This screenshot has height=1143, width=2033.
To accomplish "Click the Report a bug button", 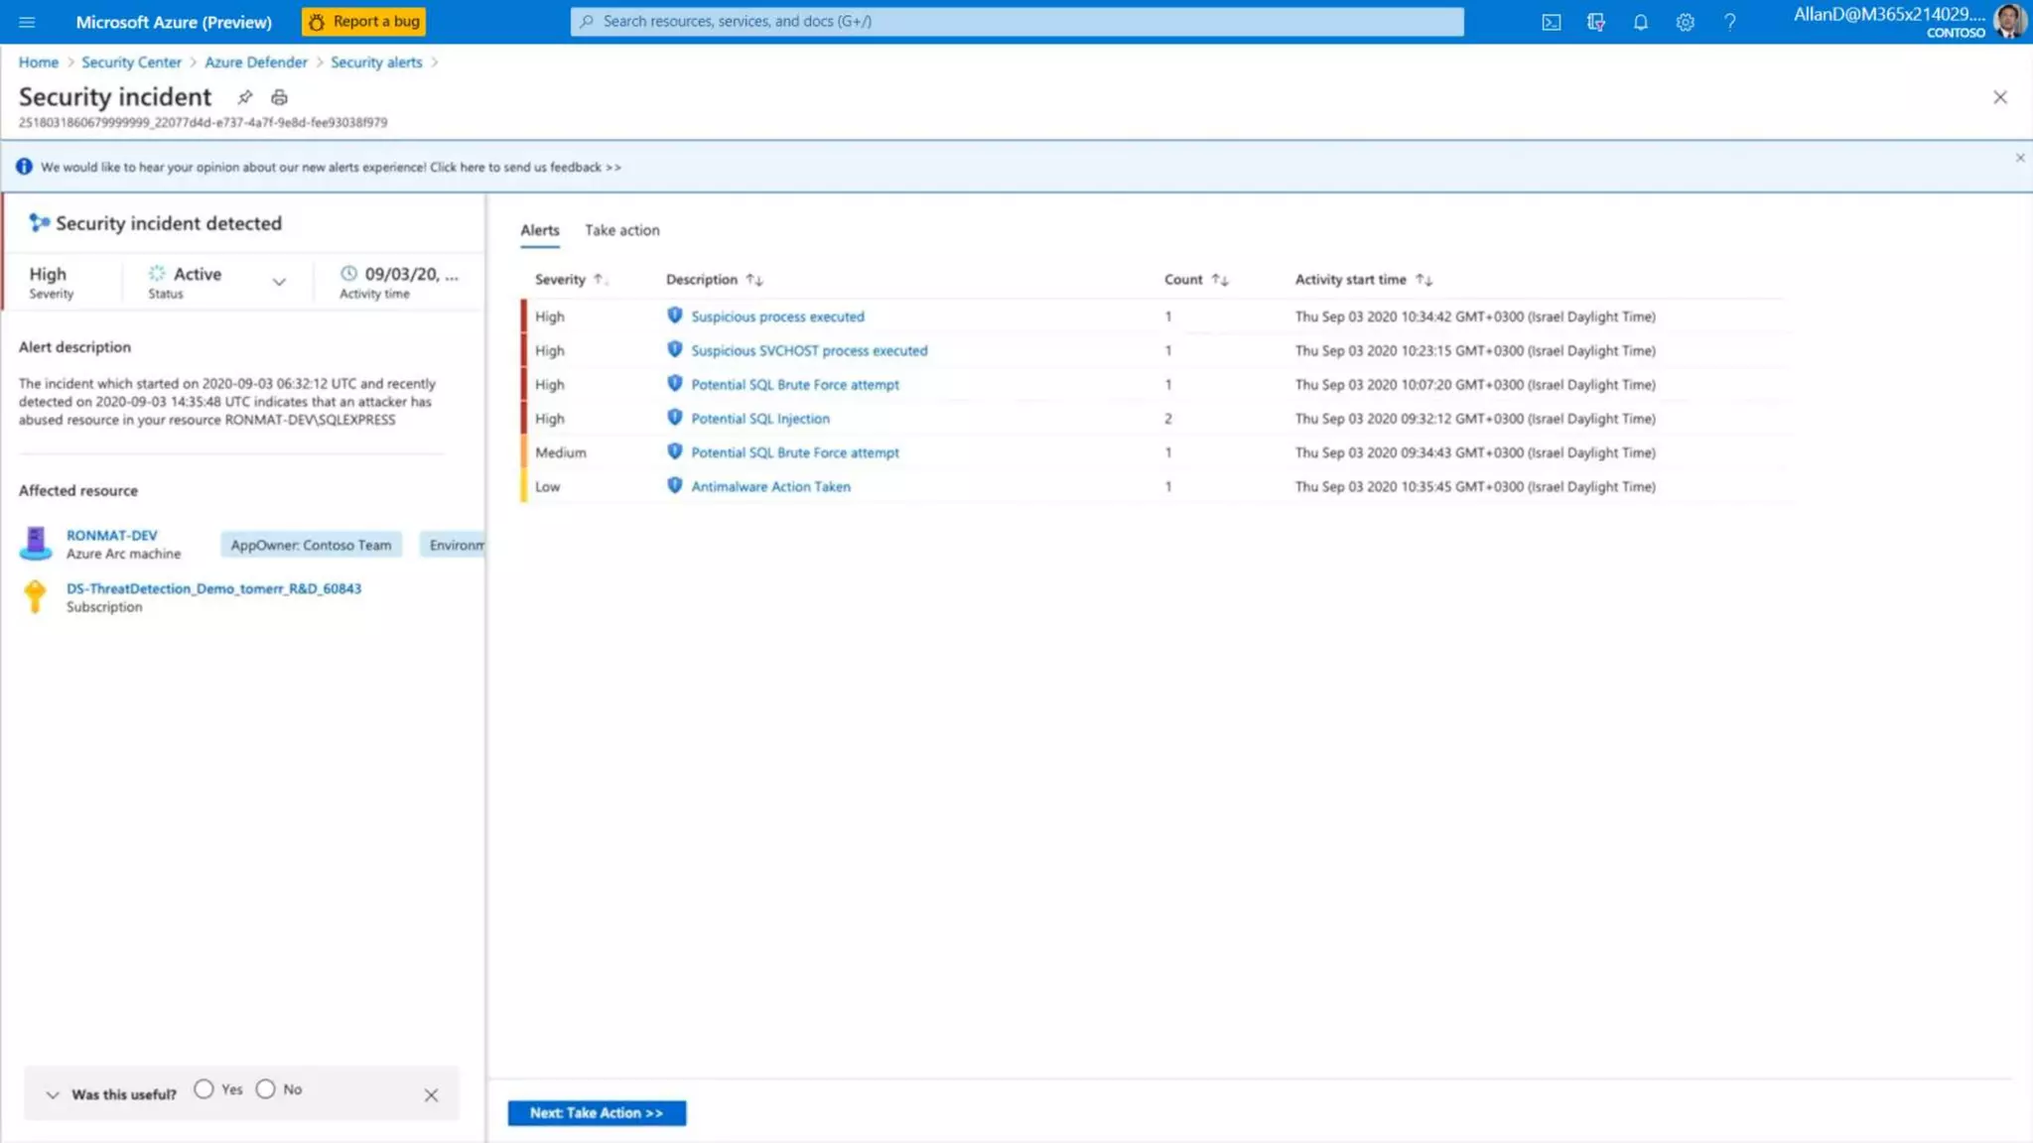I will pos(364,22).
